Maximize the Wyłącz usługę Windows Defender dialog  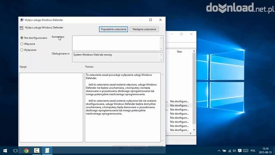pyautogui.click(x=150, y=20)
